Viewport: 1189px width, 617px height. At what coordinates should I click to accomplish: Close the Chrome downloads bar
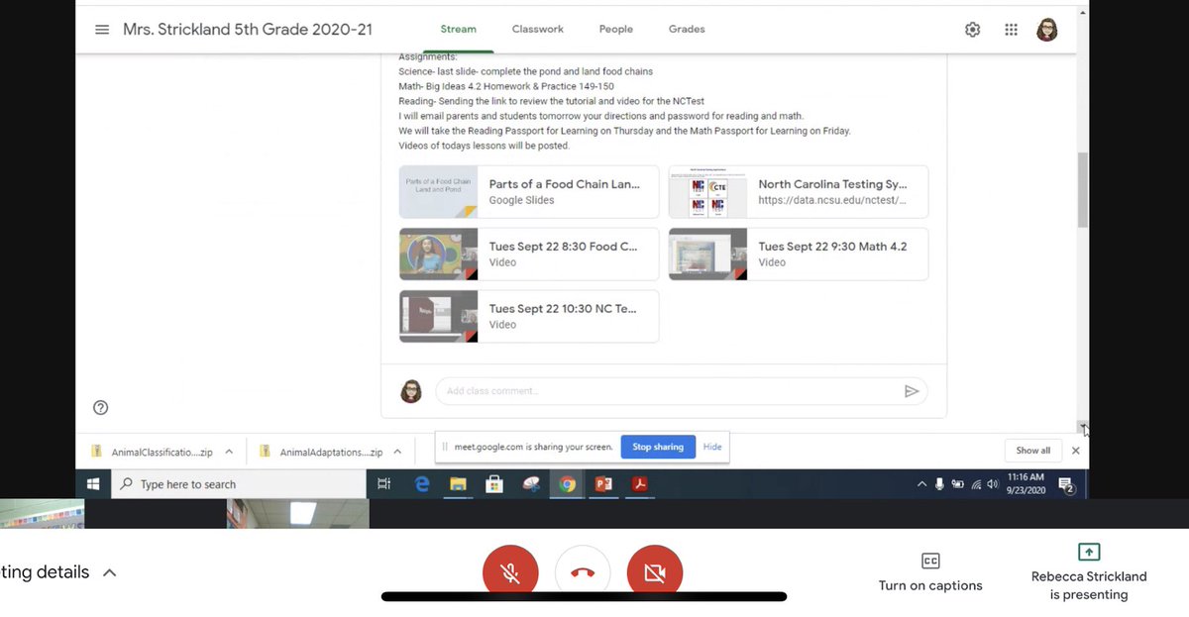pyautogui.click(x=1075, y=451)
